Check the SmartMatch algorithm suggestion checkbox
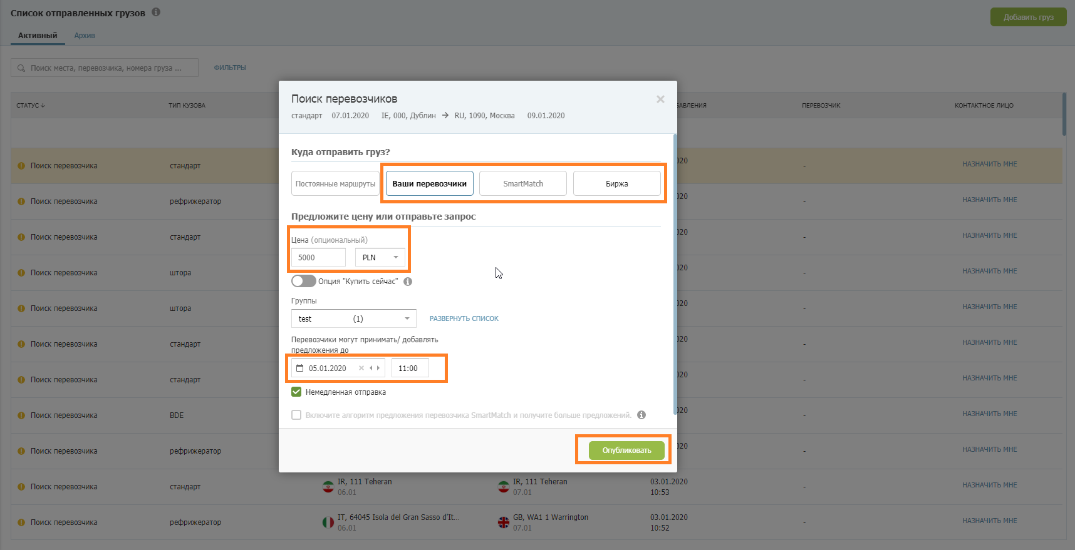The image size is (1075, 550). point(296,415)
